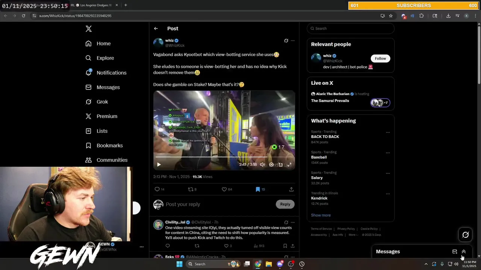Screen dimensions: 481x270
Task: Repost Civility's comment
Action: pyautogui.click(x=197, y=246)
